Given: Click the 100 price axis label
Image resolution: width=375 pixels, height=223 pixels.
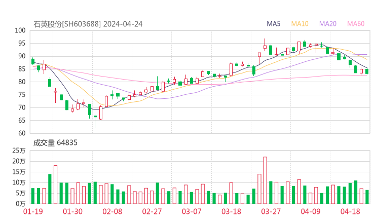Looking at the screenshot, I should coord(20,30).
